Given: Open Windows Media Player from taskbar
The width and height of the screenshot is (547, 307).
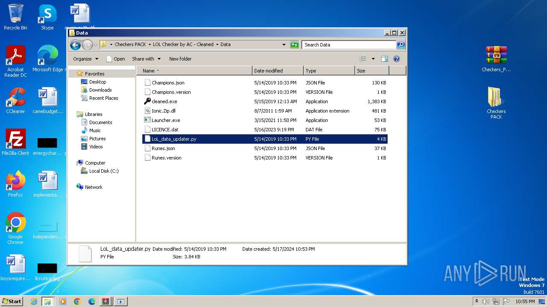Looking at the screenshot, I should coord(63,301).
